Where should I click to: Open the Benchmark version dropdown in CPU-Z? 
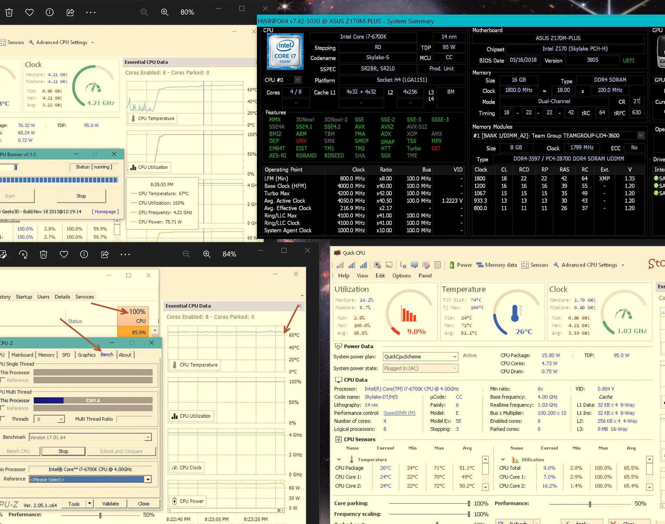coord(148,437)
